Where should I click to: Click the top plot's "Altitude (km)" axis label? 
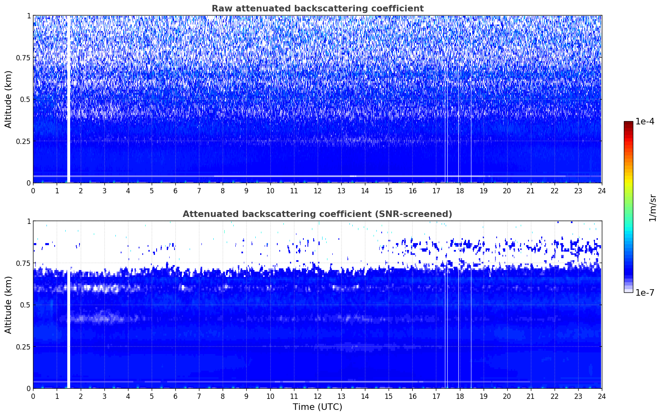(x=8, y=99)
